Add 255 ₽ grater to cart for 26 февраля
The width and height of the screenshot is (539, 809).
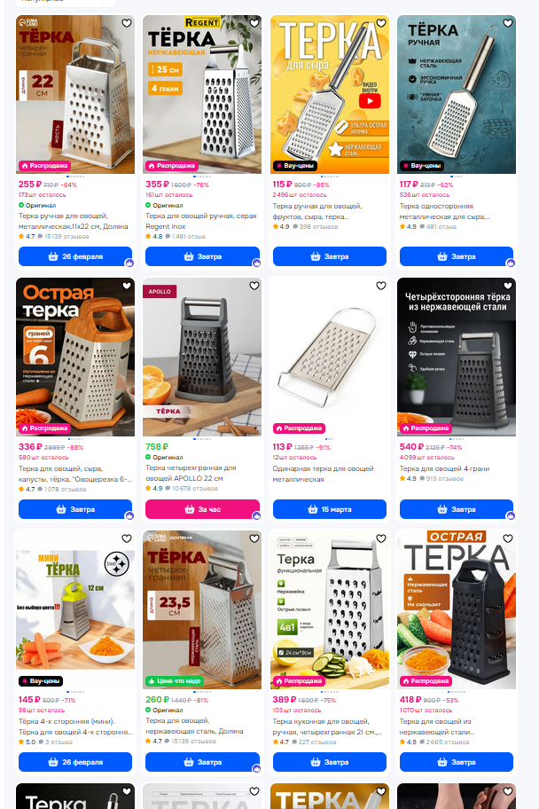pos(75,256)
